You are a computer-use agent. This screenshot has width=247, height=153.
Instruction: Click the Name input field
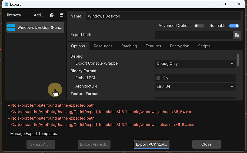[x=163, y=16]
